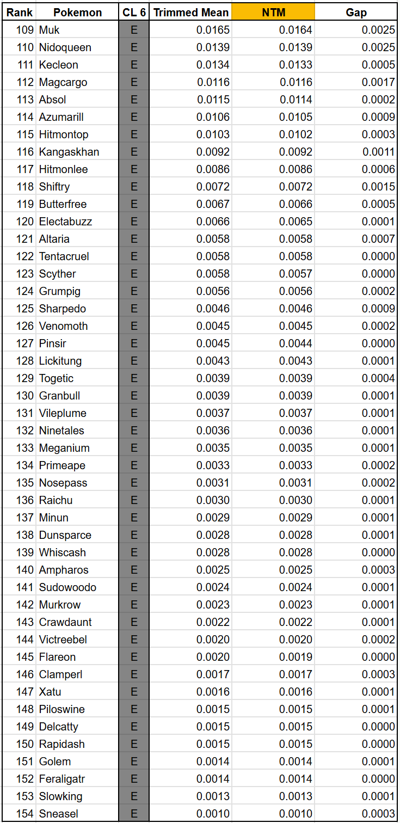Viewport: 400px width, 823px height.
Task: Click the Rank column header
Action: [19, 12]
